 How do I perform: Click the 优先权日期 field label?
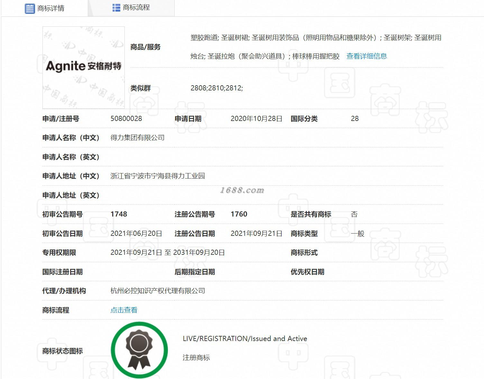(x=307, y=272)
